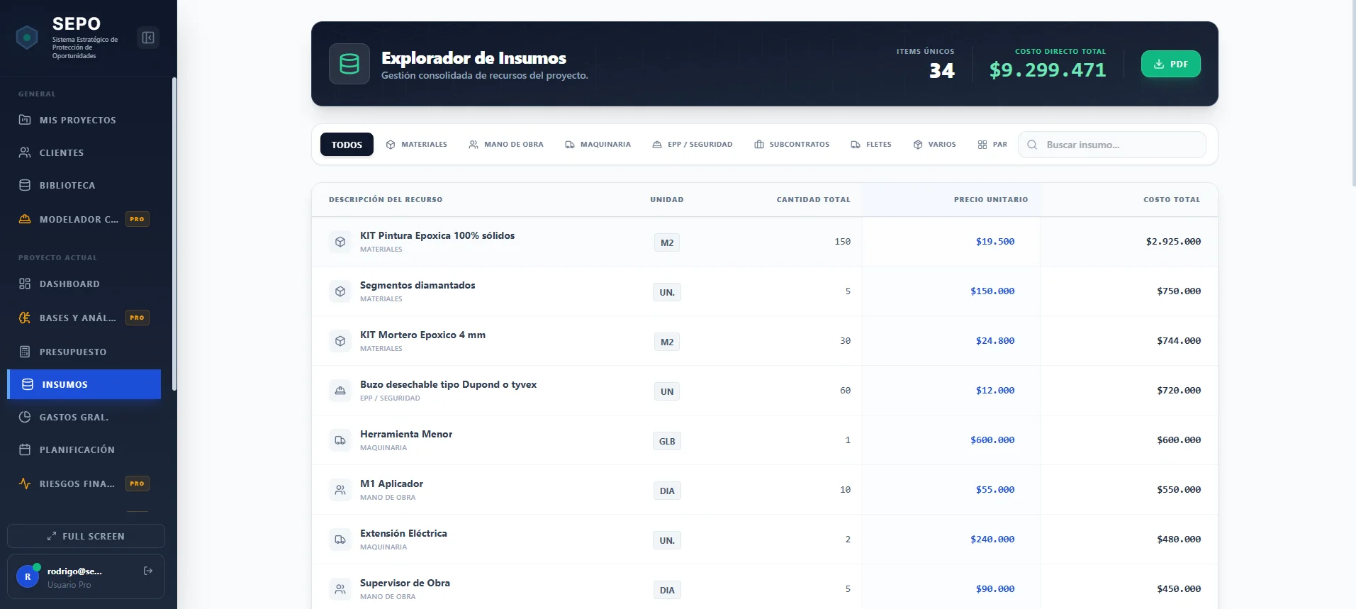Click the icon next to Herramienta Menor

(340, 440)
